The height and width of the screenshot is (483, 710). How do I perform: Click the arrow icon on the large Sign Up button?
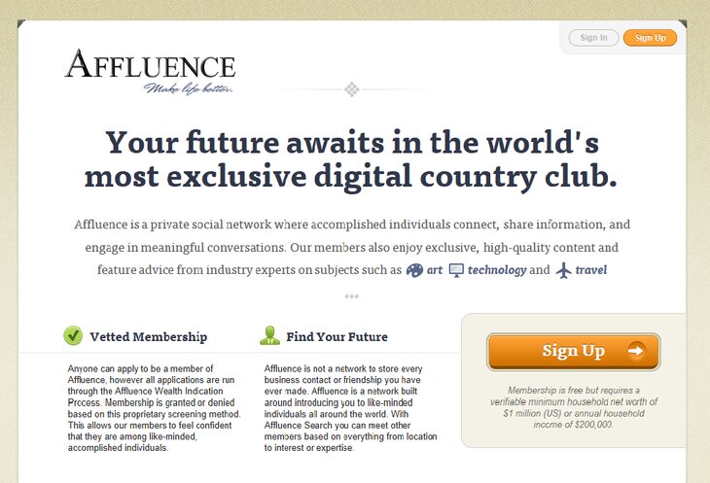[635, 351]
